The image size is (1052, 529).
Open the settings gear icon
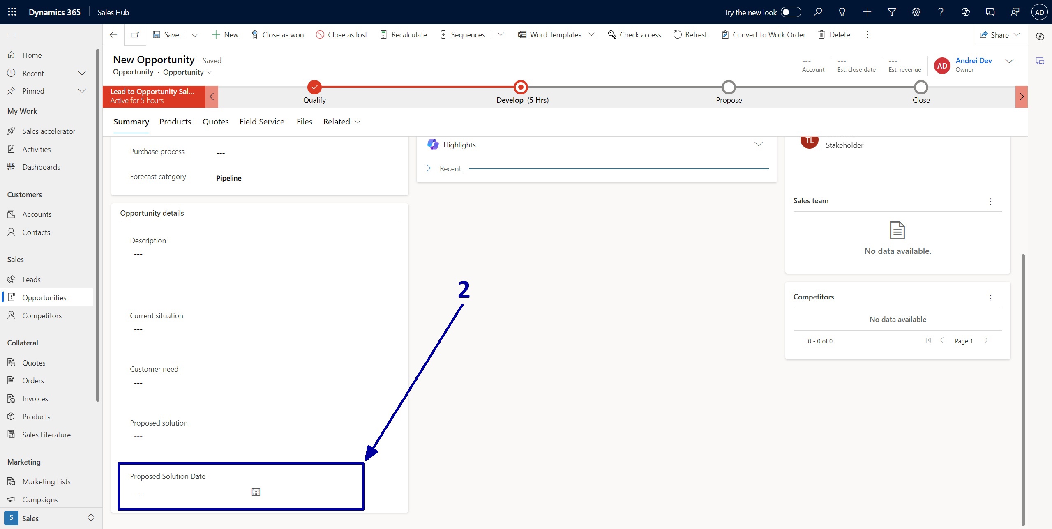(916, 12)
